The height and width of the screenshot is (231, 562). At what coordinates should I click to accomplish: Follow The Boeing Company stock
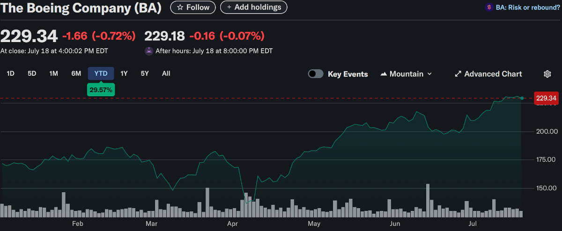tap(193, 7)
